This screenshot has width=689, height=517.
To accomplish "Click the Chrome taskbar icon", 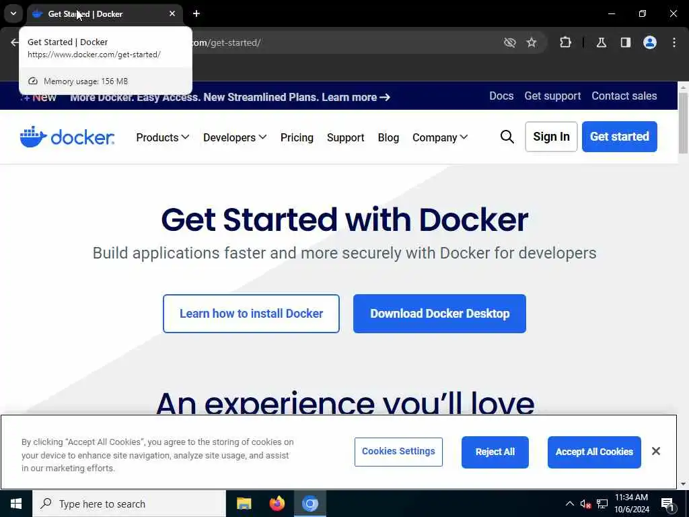I will pyautogui.click(x=310, y=504).
